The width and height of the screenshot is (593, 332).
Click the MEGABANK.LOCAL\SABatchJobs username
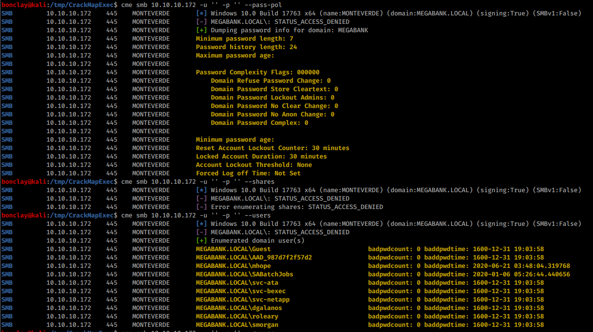point(244,274)
